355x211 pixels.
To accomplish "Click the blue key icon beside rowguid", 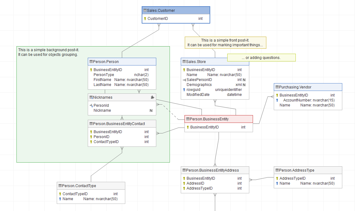I will [x=184, y=90].
